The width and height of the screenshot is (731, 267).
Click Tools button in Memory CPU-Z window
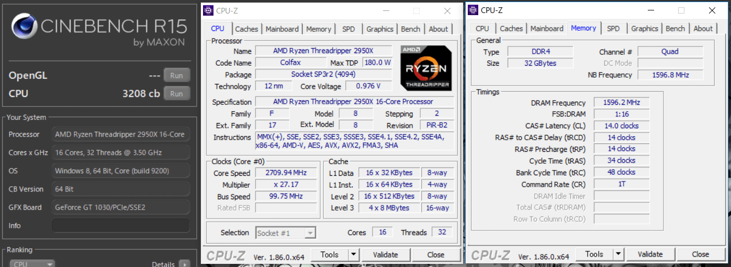pos(594,254)
